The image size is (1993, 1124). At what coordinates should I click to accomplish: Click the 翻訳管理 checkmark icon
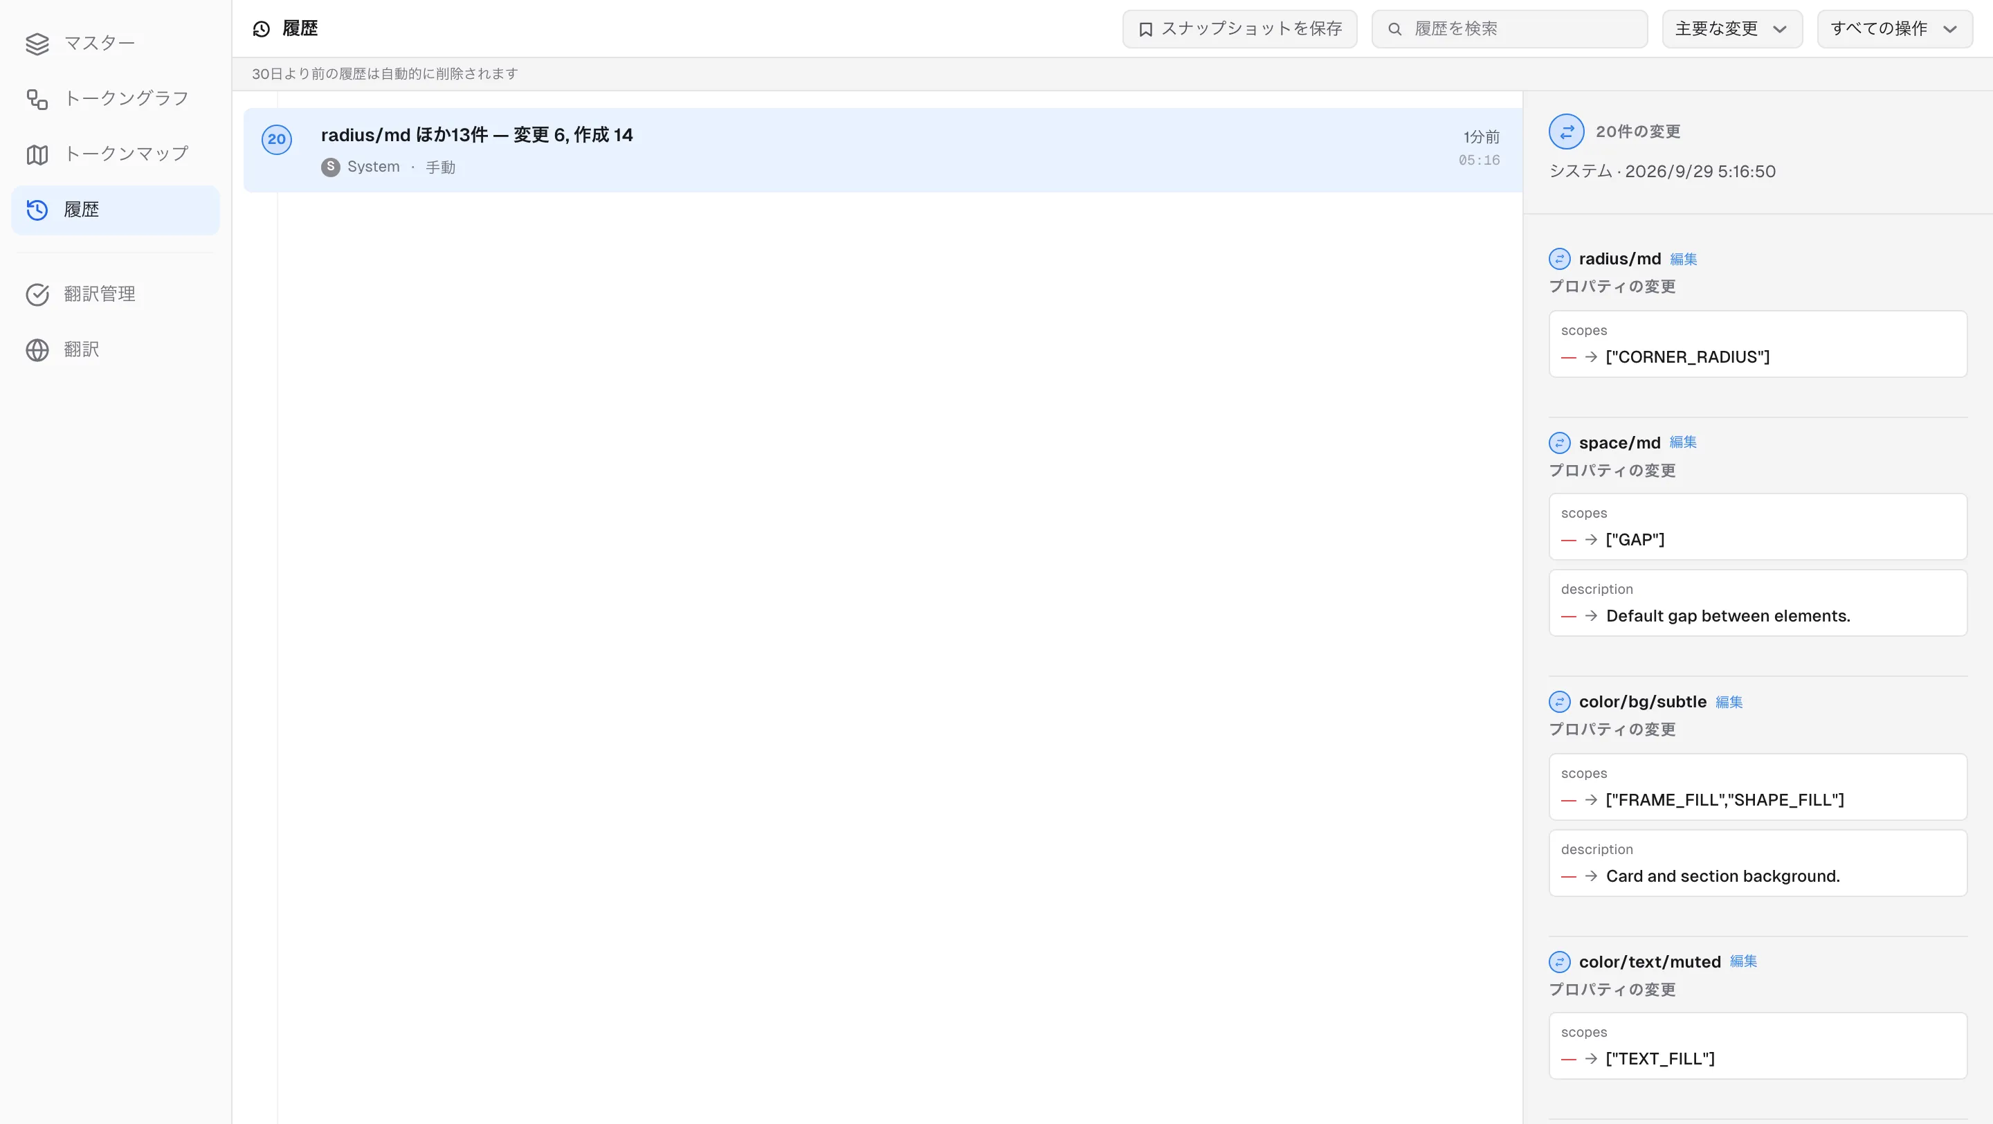37,295
